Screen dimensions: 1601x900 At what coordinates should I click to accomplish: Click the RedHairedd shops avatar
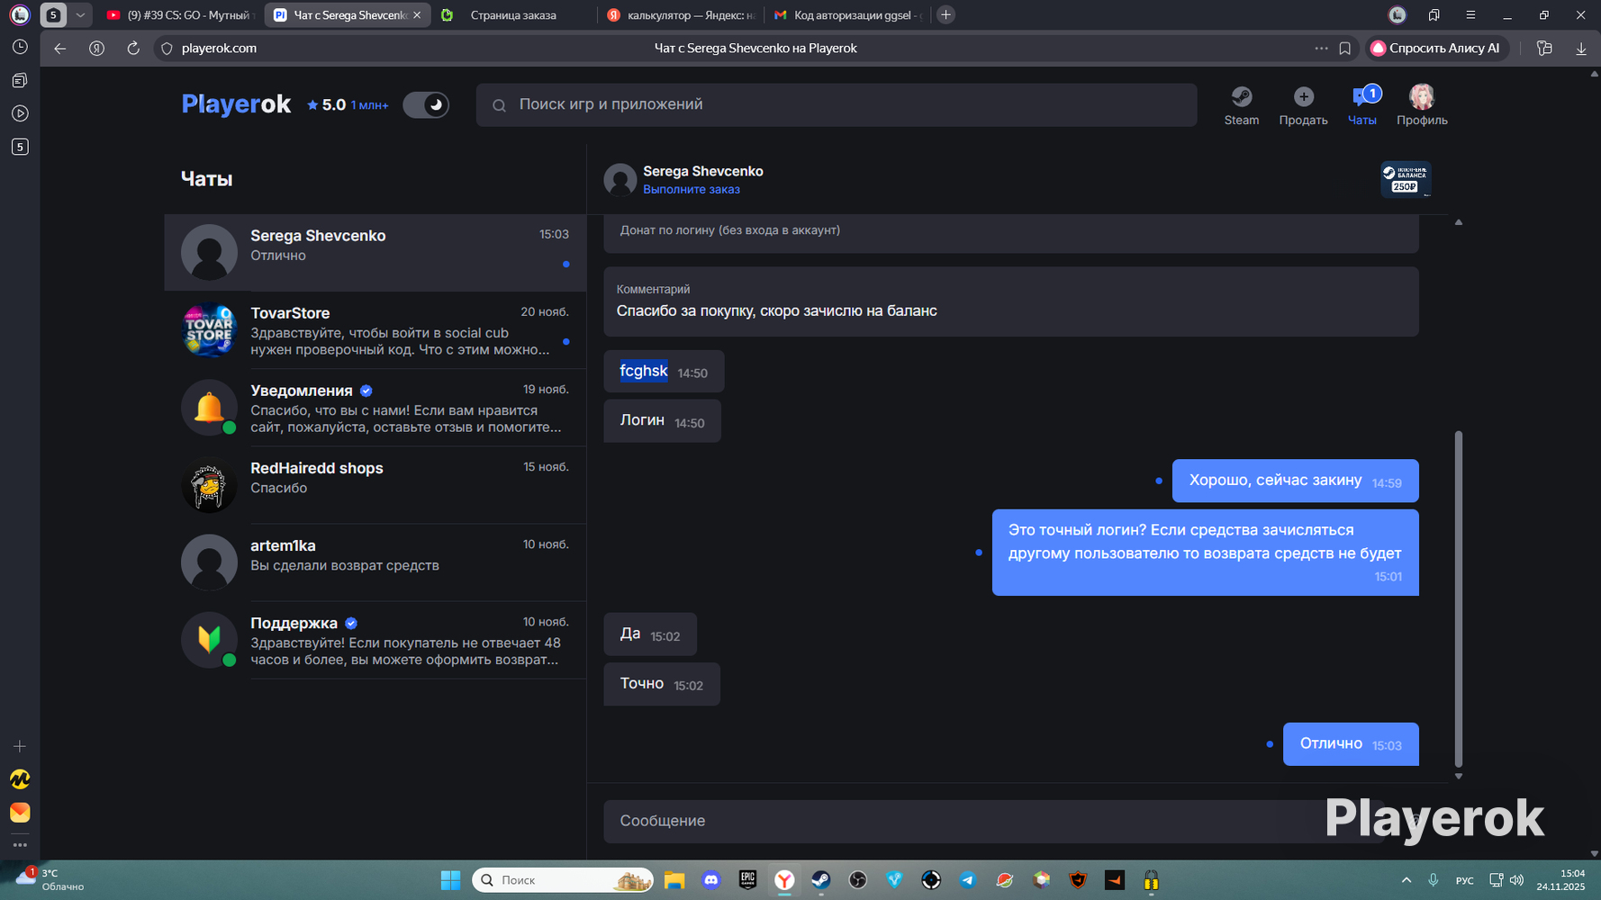coord(209,485)
